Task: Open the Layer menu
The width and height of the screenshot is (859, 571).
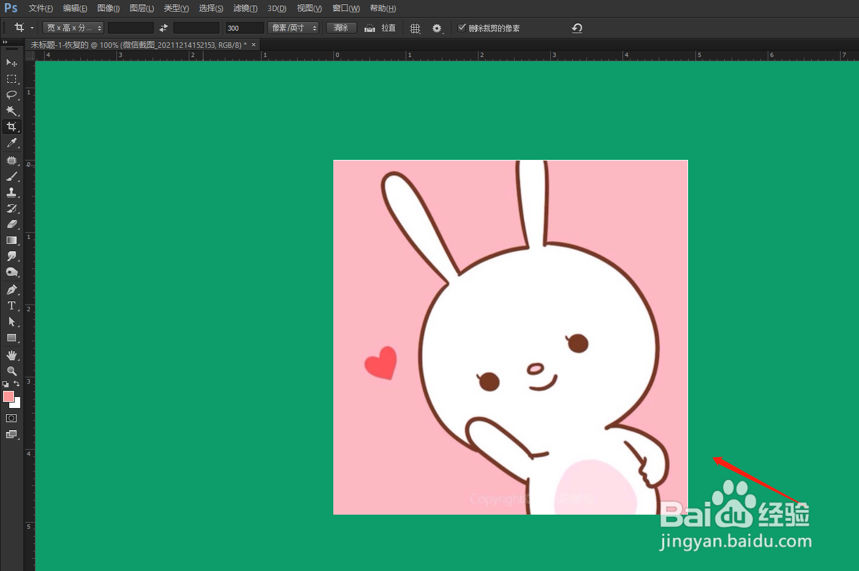Action: coord(142,9)
